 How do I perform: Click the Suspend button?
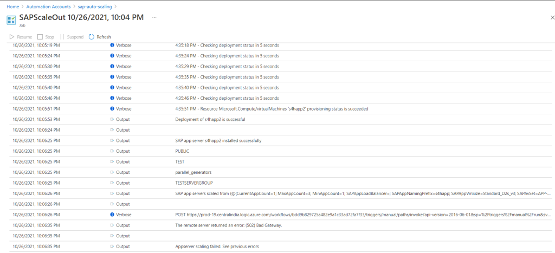click(x=72, y=37)
